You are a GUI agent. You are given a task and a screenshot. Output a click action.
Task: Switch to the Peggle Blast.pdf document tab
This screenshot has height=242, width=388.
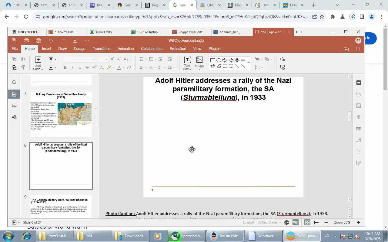[190, 32]
